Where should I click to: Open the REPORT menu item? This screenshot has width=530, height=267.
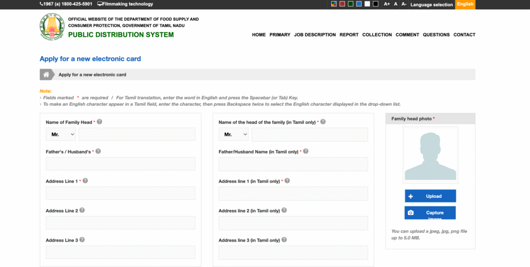point(349,35)
